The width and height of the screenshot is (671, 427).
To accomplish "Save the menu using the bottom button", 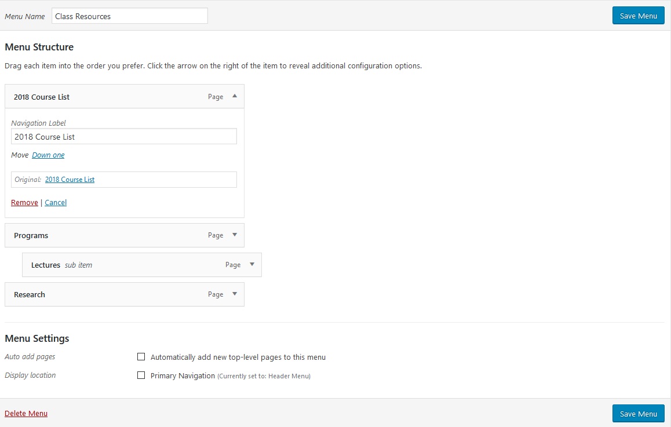I will click(638, 413).
